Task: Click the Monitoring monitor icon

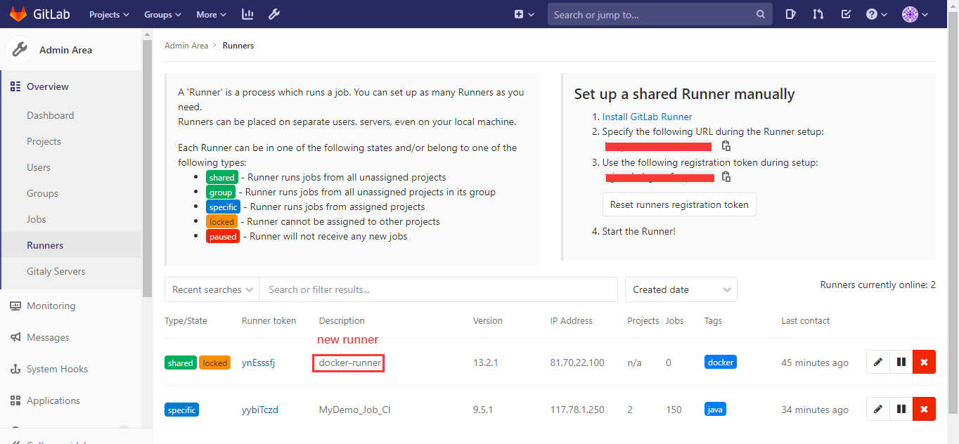Action: [15, 306]
